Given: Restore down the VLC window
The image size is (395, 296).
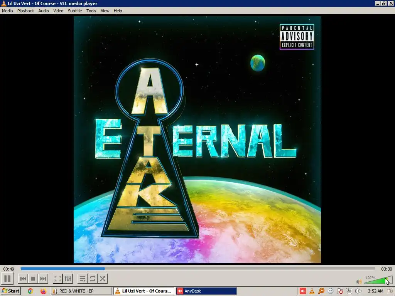Looking at the screenshot, I should click(384, 3).
